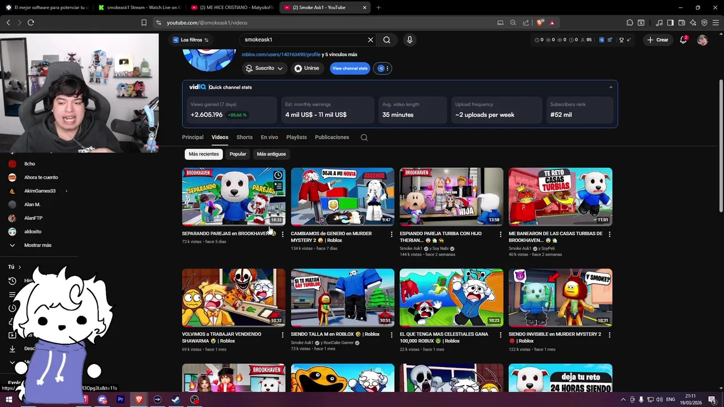Open the Shorts channel tab
Image resolution: width=724 pixels, height=407 pixels.
tap(244, 137)
